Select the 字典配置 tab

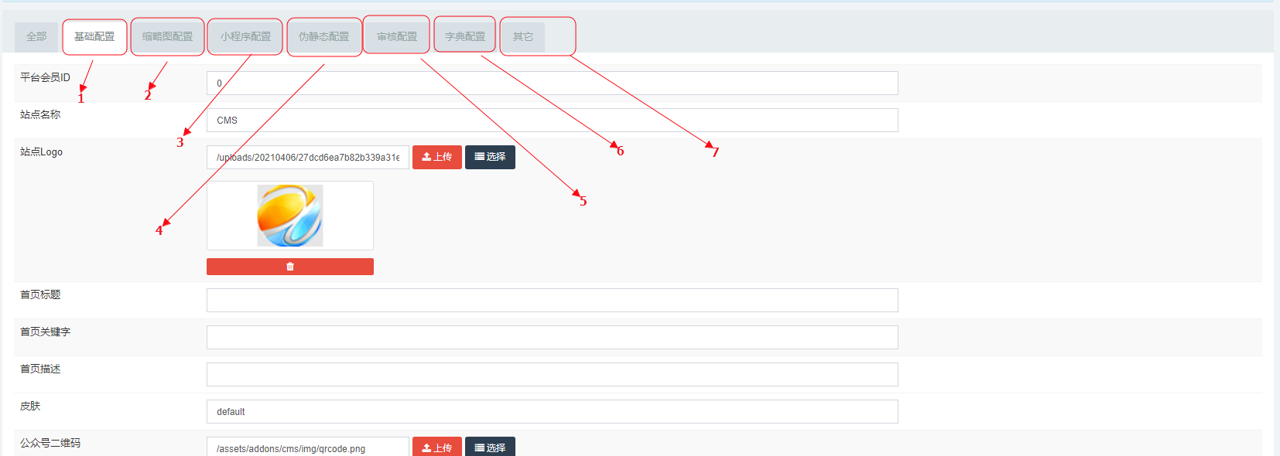click(x=465, y=37)
